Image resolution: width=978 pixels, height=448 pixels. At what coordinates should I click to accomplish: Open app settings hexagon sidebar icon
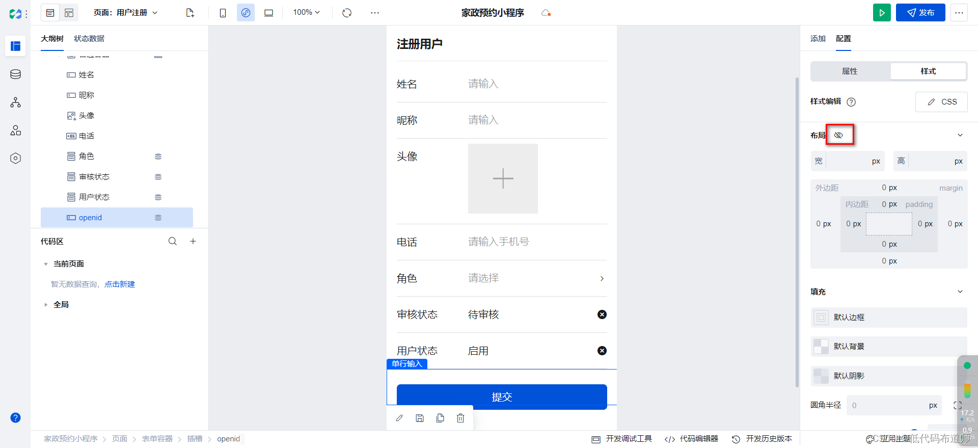coord(15,159)
